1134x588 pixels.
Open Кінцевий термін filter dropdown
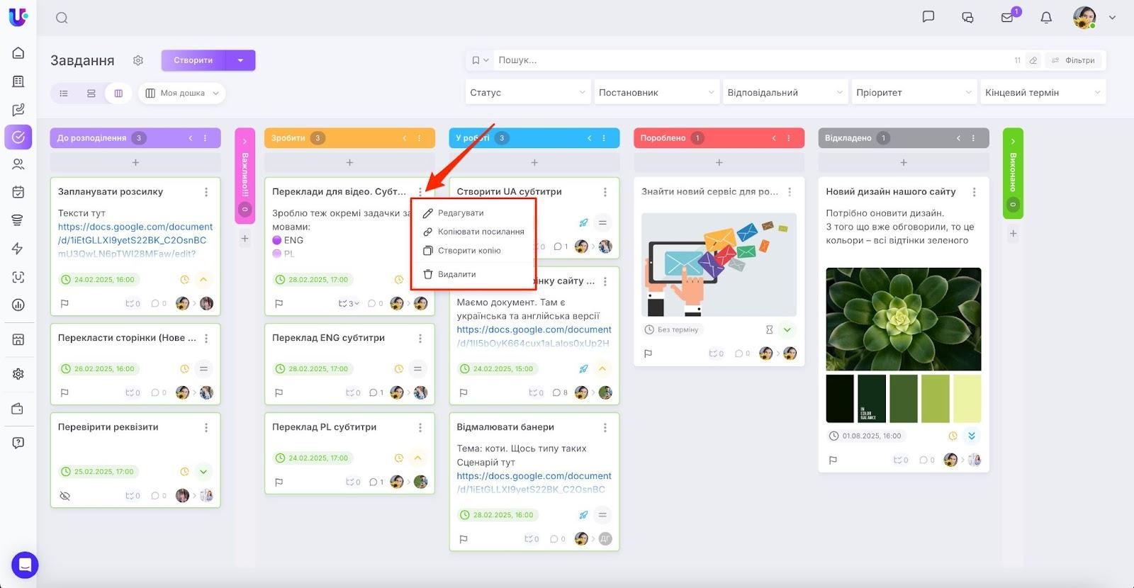(x=1043, y=92)
